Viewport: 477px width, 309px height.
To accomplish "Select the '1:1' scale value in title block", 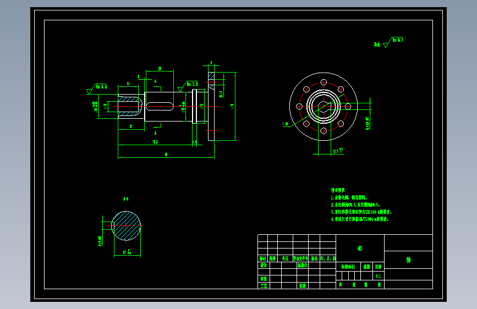I will (x=378, y=276).
